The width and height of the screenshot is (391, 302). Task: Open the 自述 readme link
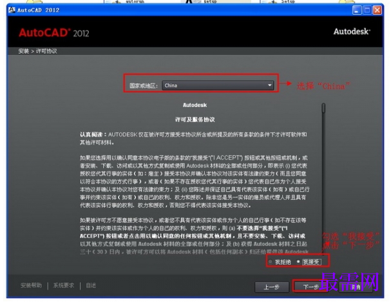pos(91,285)
